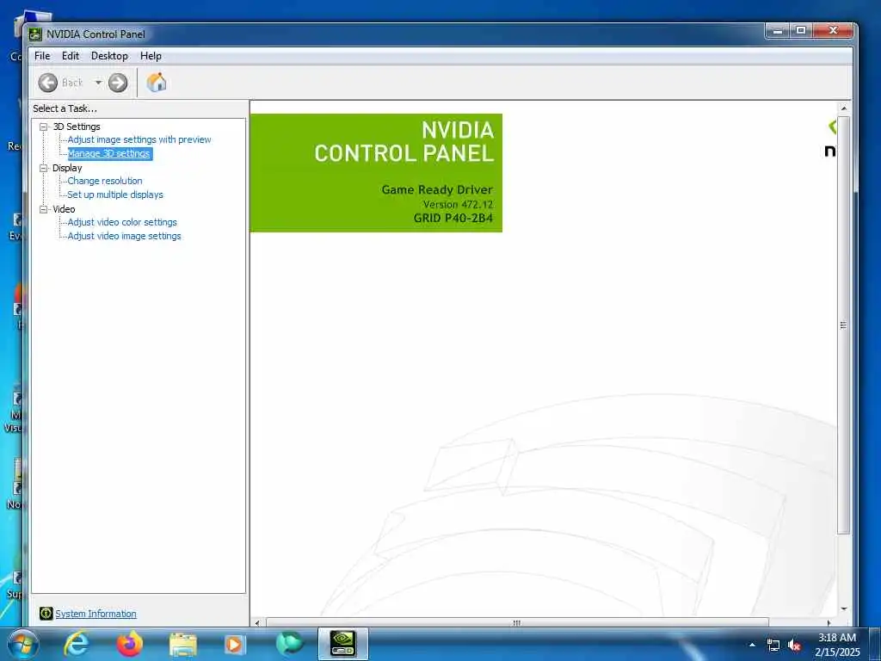The width and height of the screenshot is (881, 661).
Task: Click the muted volume tray icon
Action: 794,646
